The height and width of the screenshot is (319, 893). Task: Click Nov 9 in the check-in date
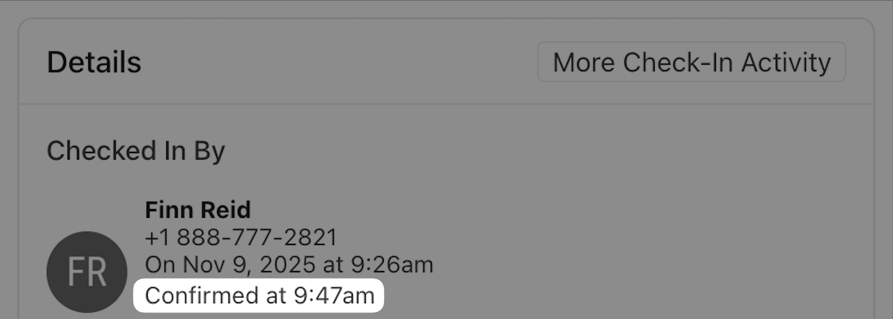coord(215,265)
